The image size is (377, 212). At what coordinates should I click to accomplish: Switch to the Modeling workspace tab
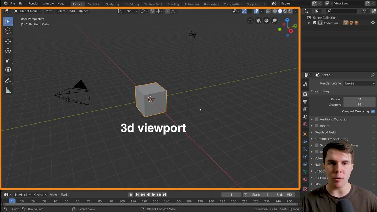click(94, 4)
